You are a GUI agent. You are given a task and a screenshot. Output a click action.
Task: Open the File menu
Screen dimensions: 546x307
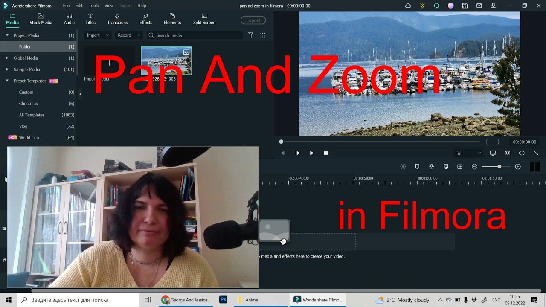click(x=66, y=6)
